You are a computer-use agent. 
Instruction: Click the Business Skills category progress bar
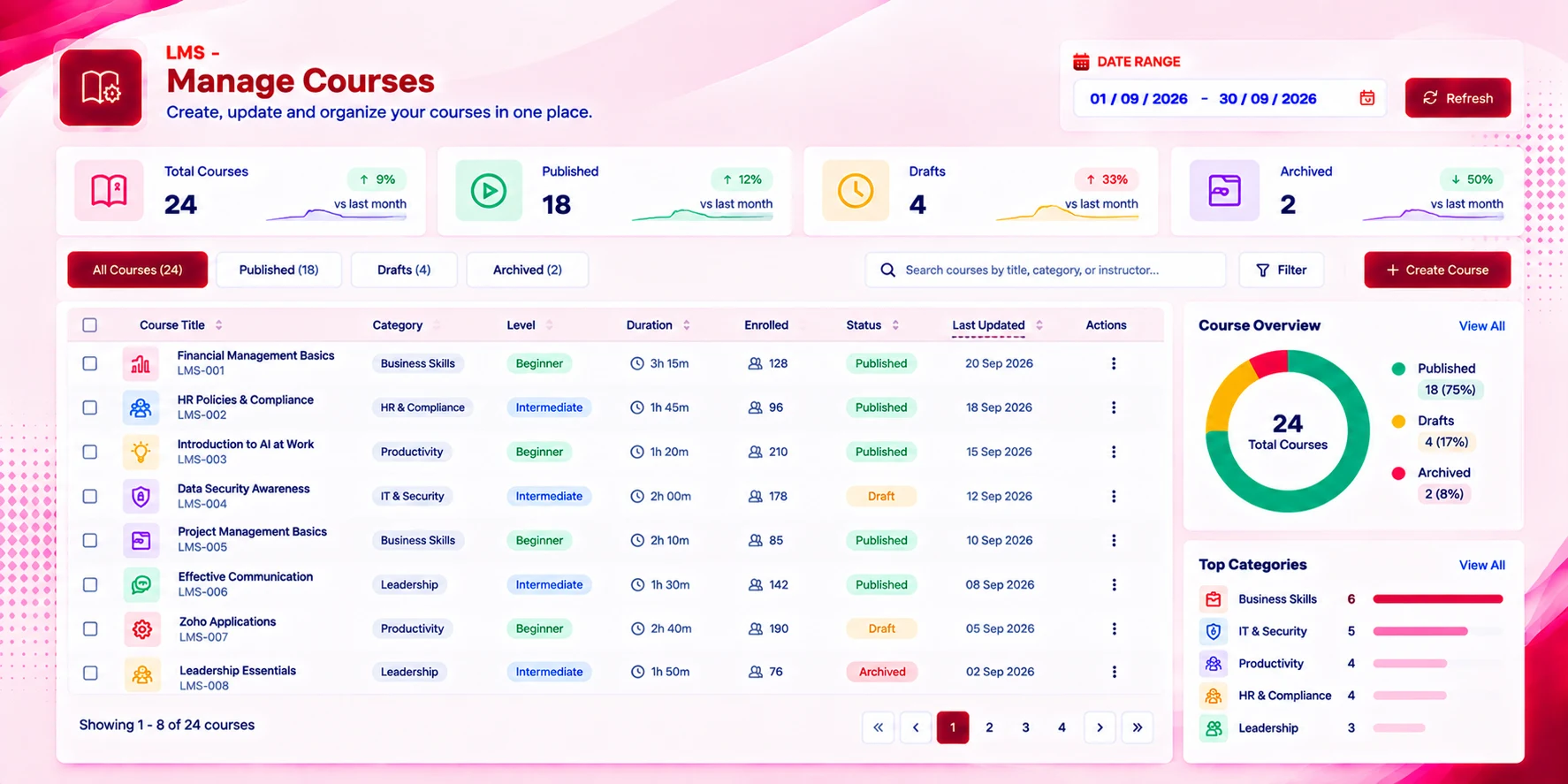[x=1438, y=599]
